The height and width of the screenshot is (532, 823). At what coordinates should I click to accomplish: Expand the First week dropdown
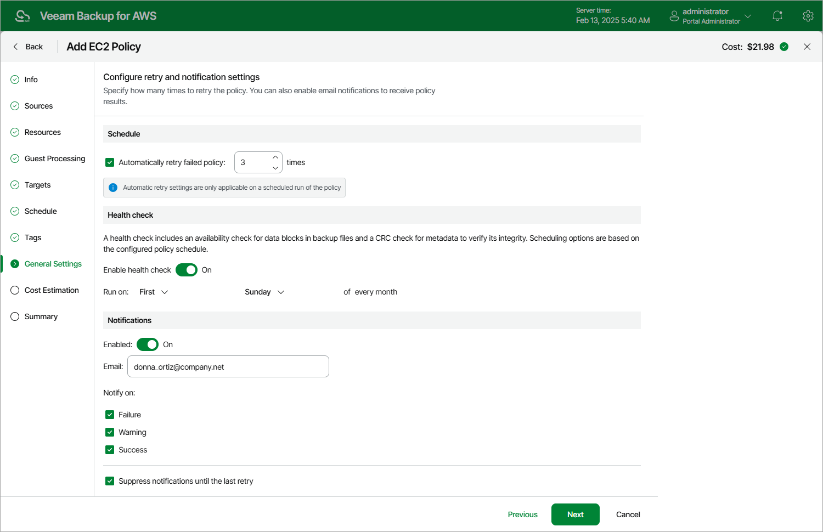(x=154, y=292)
